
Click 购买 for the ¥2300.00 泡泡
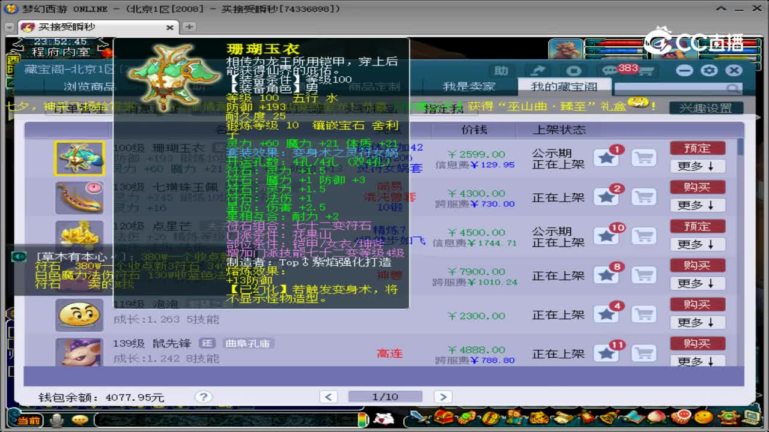pyautogui.click(x=698, y=304)
